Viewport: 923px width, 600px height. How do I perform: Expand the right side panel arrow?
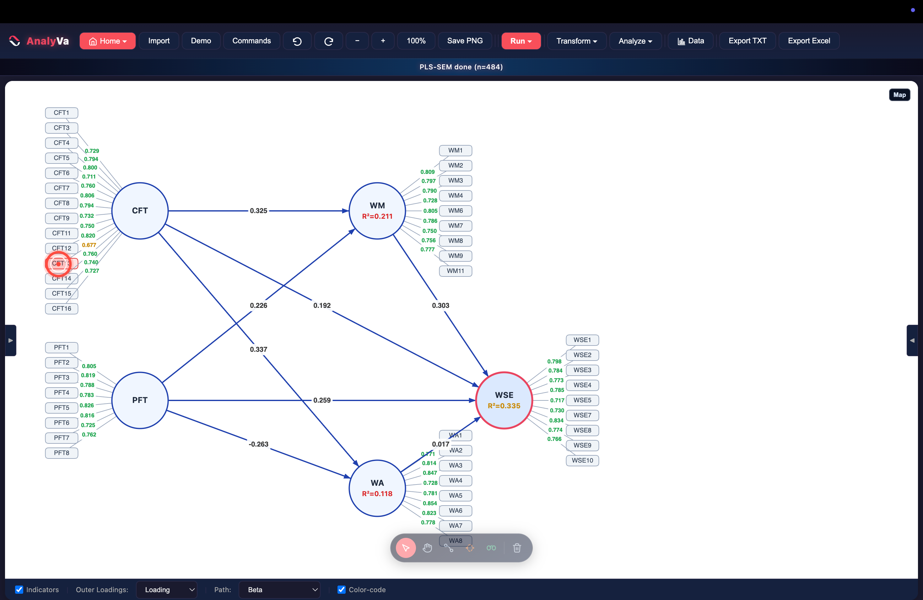912,340
